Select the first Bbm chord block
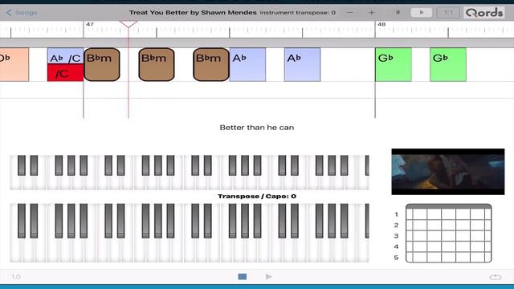Viewport: 514px width, 289px height. tap(102, 64)
